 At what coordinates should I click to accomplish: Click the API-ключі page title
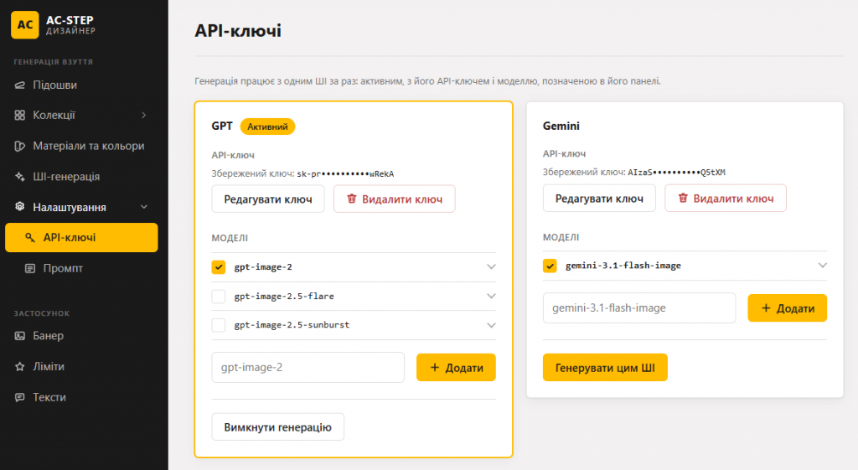[x=238, y=31]
